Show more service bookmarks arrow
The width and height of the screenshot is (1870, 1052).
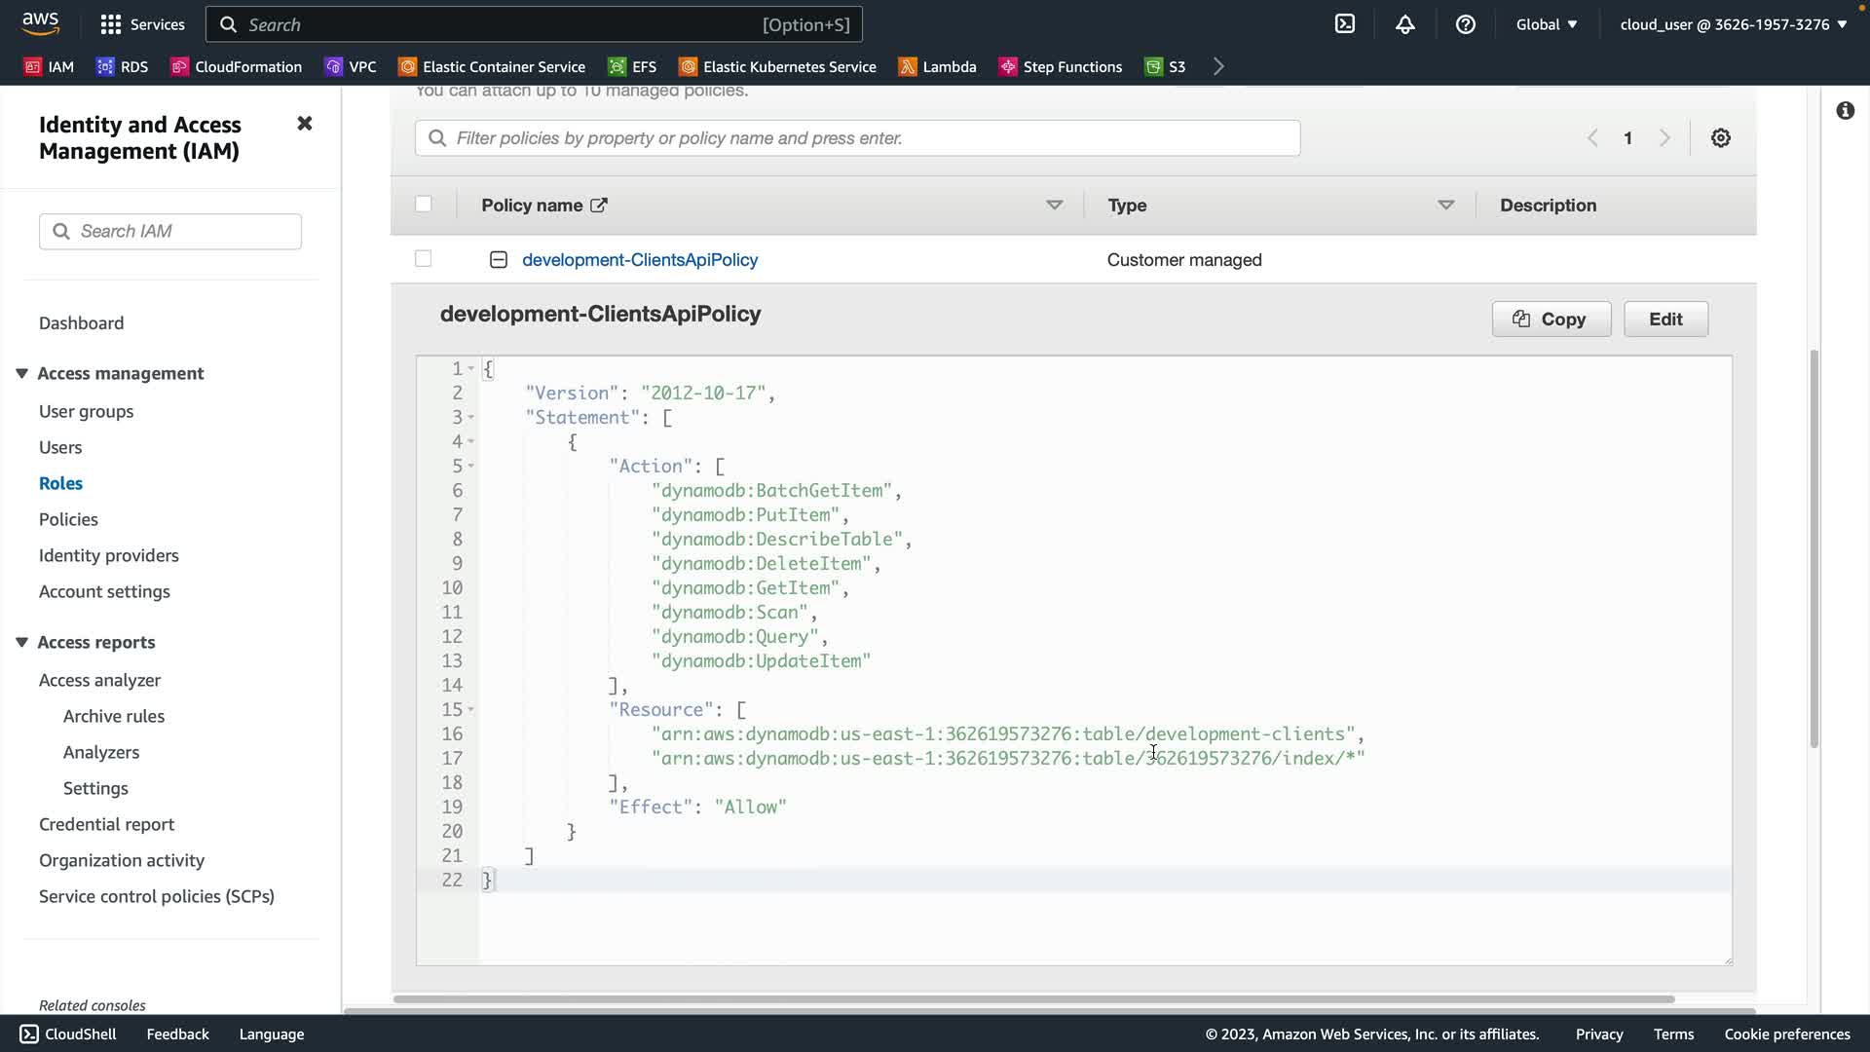click(x=1218, y=66)
